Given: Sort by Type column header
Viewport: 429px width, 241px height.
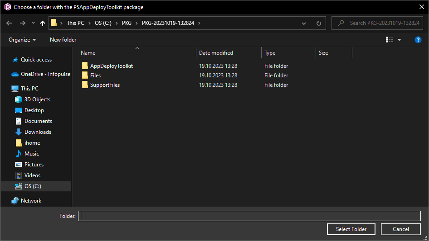Looking at the screenshot, I should (x=270, y=53).
